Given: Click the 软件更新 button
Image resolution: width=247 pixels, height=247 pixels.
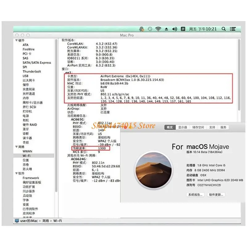Looking at the screenshot, I should pyautogui.click(x=216, y=195).
